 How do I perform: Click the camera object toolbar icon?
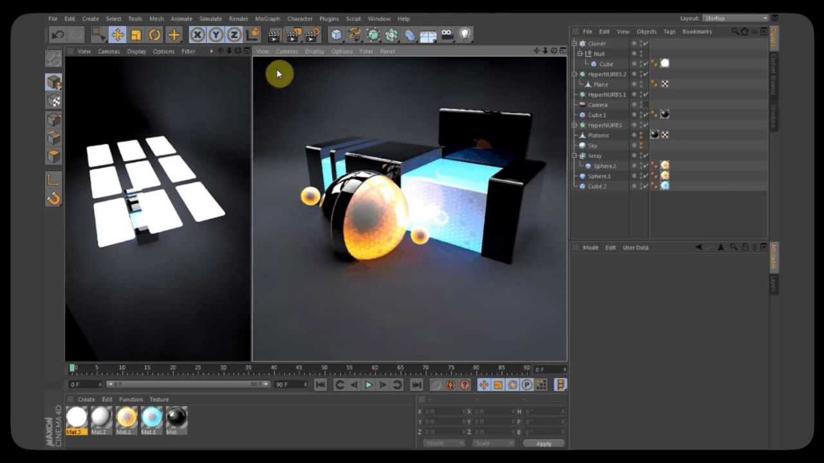(447, 35)
